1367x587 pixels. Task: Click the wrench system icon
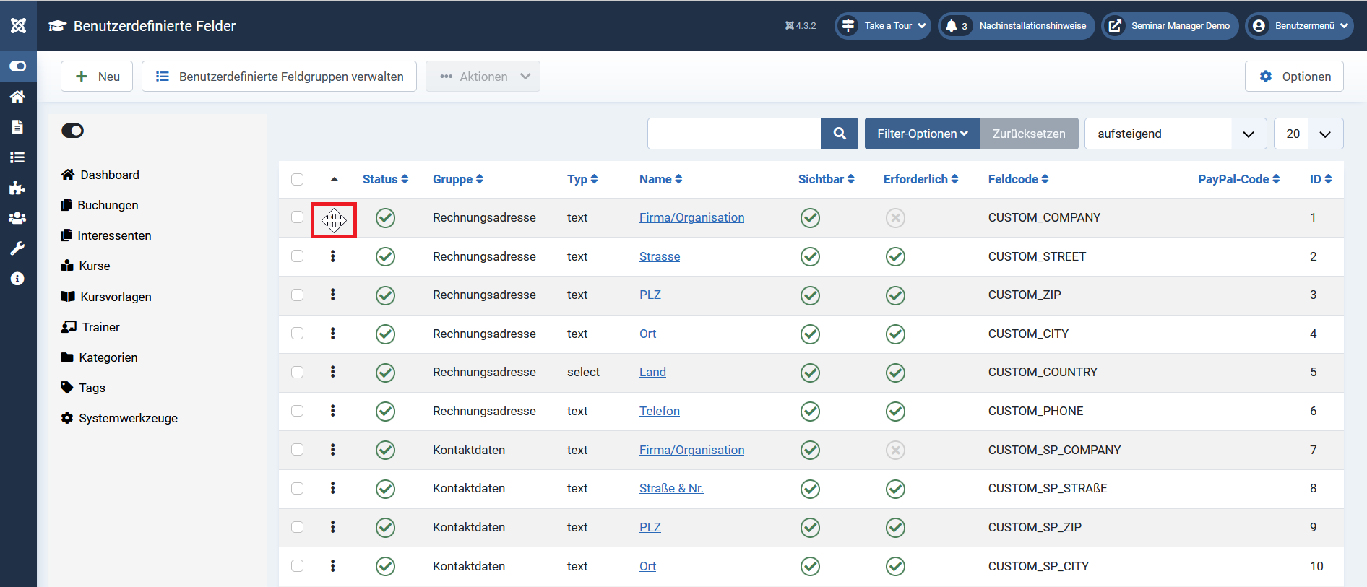18,248
